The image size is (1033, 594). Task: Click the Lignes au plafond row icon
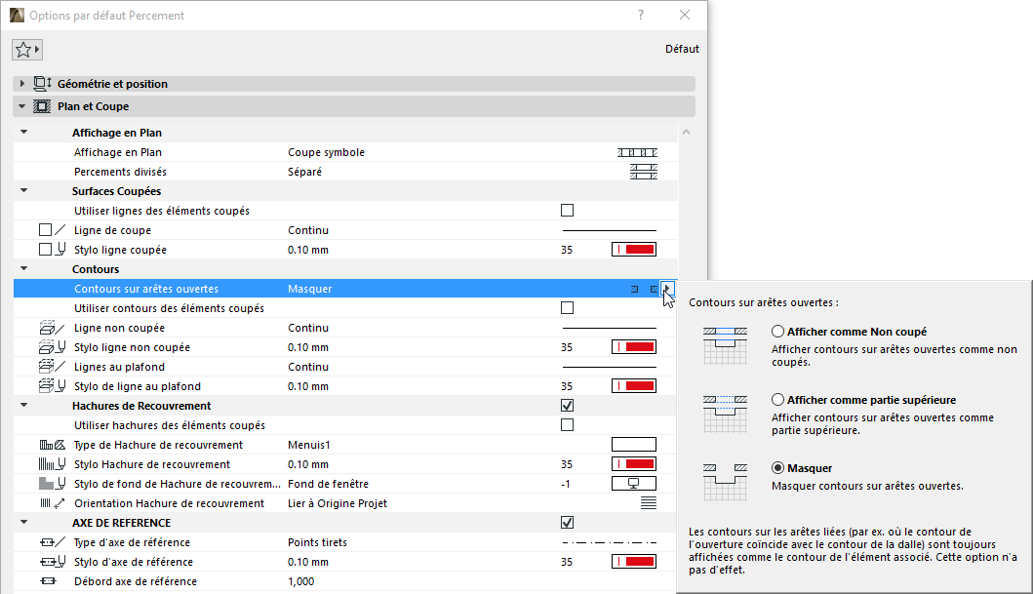tap(52, 367)
